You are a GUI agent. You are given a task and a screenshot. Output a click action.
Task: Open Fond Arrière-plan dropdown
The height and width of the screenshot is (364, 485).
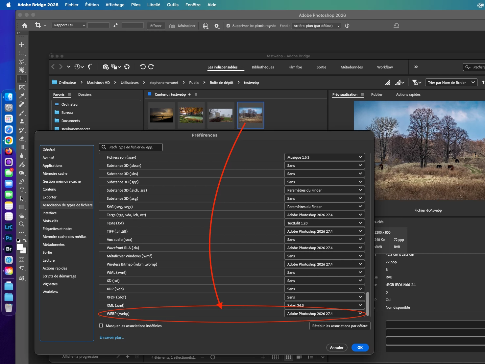[x=316, y=26]
